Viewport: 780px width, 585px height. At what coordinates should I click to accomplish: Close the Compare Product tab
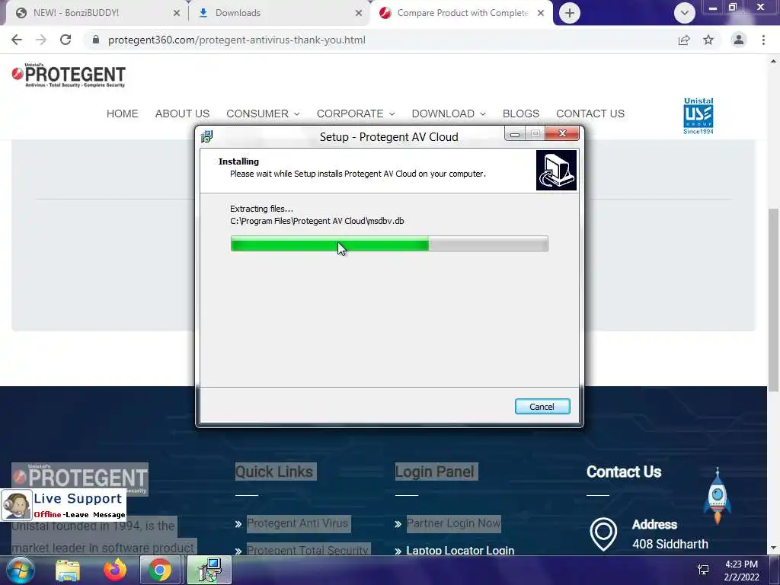point(541,13)
